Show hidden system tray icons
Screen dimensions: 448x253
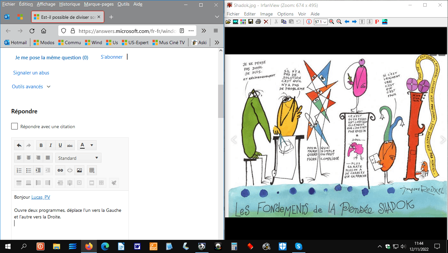coord(379,246)
